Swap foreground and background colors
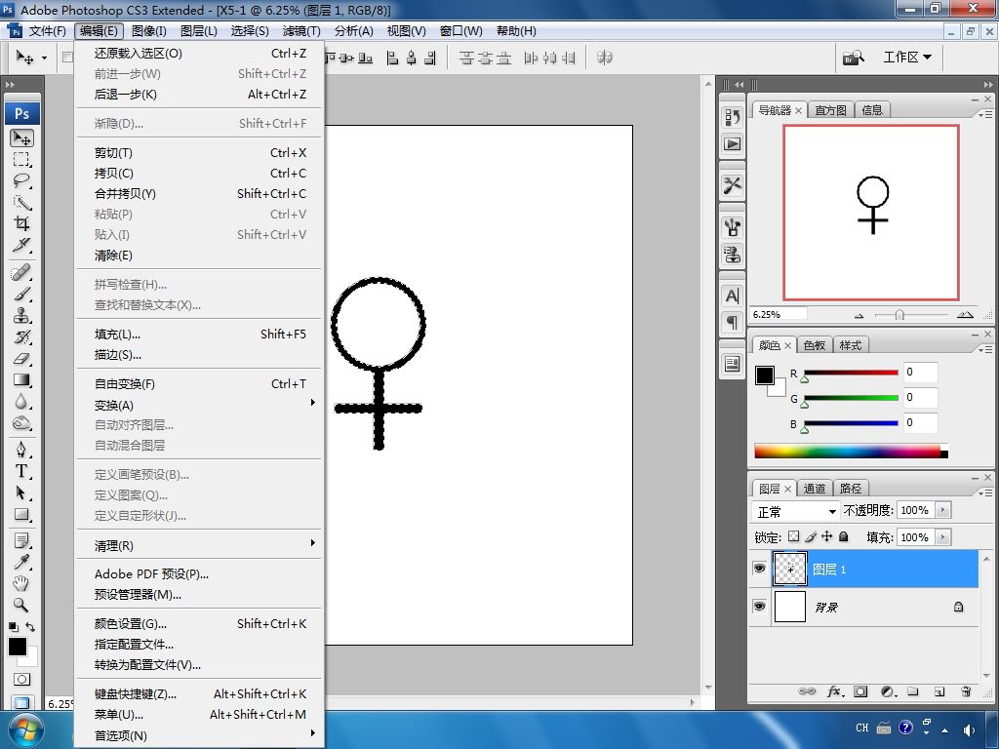 (30, 627)
